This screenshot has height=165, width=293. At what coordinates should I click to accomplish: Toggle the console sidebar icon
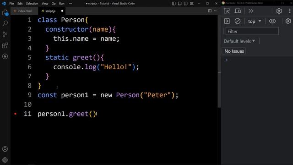tap(227, 22)
